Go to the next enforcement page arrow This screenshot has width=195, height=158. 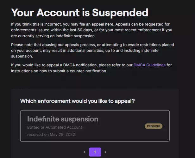(x=105, y=152)
